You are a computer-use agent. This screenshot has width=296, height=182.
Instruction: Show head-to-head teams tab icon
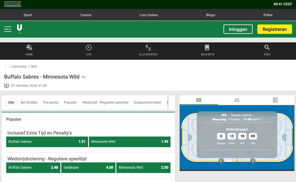(237, 100)
